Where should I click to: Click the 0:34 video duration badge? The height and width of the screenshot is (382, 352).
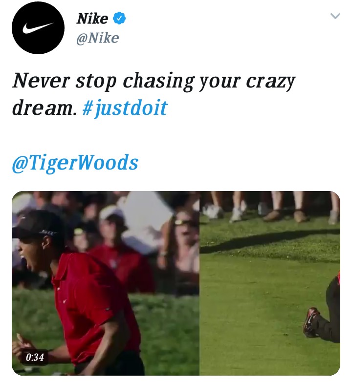pos(35,358)
